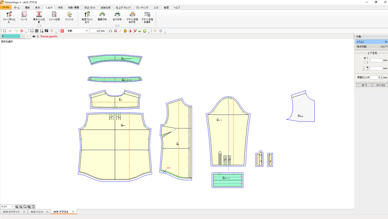Expand the 自動 dropdown in toolbar
The height and width of the screenshot is (219, 388).
tap(87, 31)
